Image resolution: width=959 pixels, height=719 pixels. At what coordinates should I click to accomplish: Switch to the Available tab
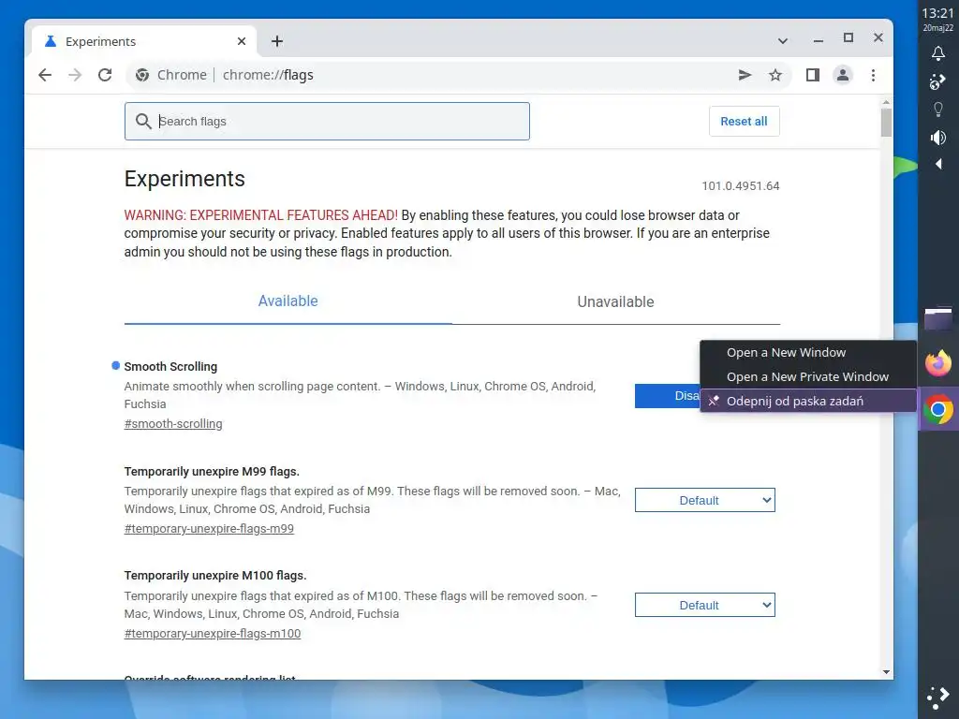click(288, 301)
